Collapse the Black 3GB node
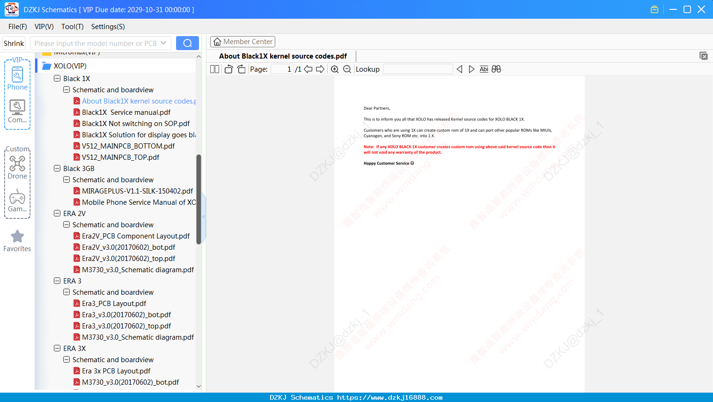713x402 pixels. pos(57,169)
